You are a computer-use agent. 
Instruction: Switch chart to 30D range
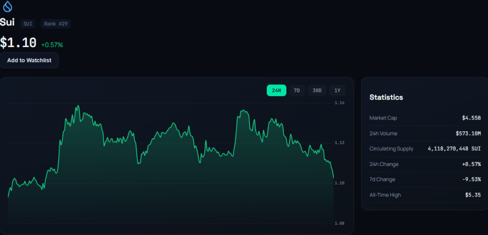tap(317, 90)
